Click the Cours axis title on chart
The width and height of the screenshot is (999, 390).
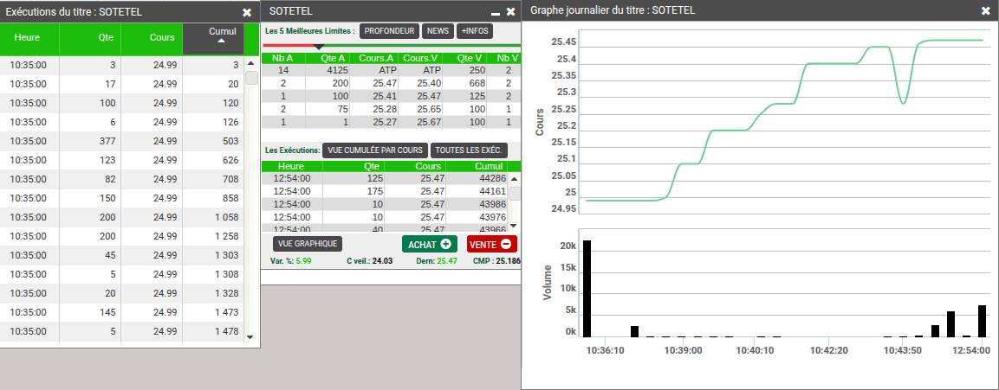point(539,124)
